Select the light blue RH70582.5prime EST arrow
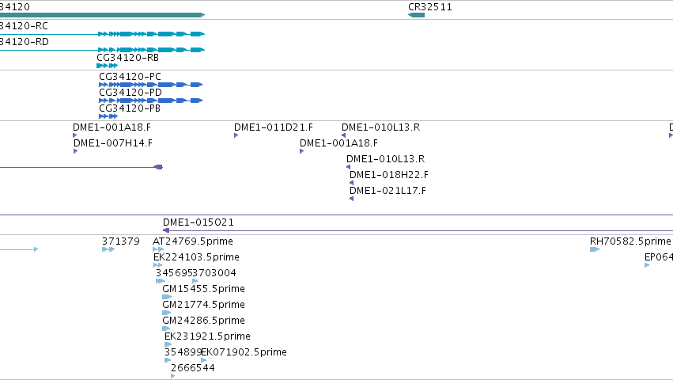The image size is (673, 380). [x=595, y=249]
